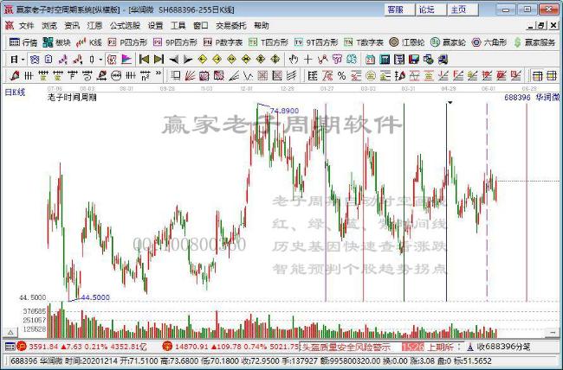Image resolution: width=563 pixels, height=370 pixels.
Task: Open the 赢家轮 wheel tool
Action: click(x=448, y=42)
